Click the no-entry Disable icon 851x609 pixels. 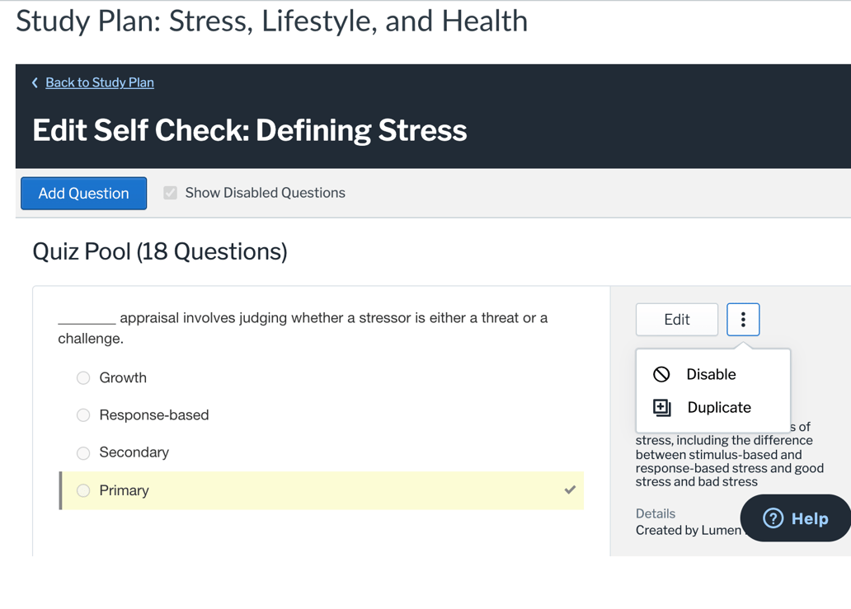click(661, 373)
